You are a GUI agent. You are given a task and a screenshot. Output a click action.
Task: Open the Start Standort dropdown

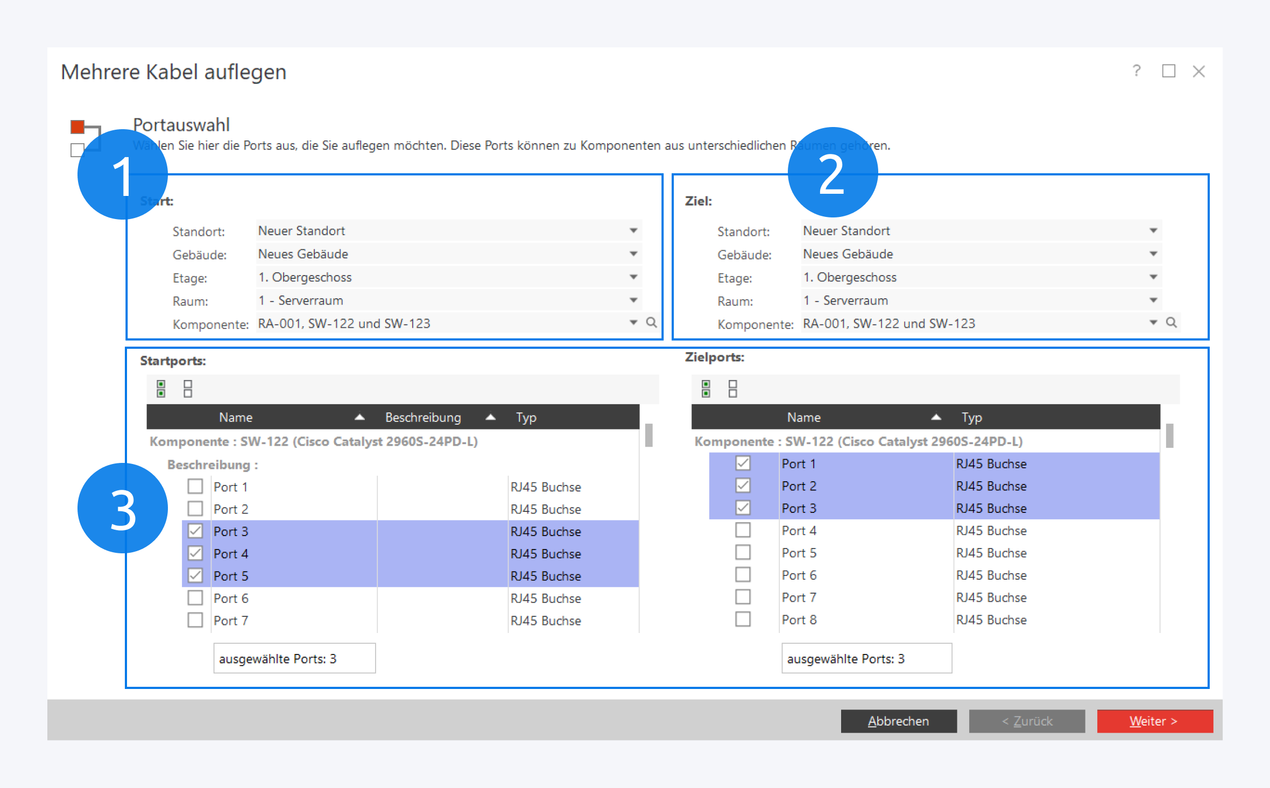(x=633, y=231)
